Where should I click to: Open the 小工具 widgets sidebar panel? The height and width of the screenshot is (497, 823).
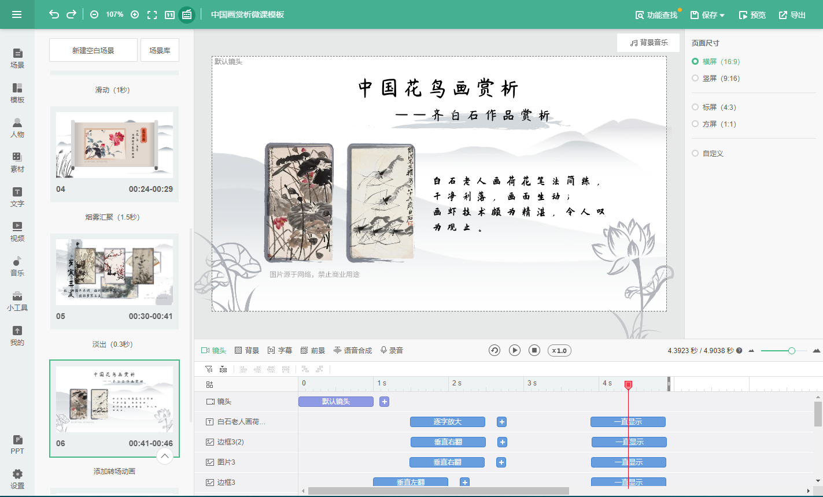tap(17, 301)
